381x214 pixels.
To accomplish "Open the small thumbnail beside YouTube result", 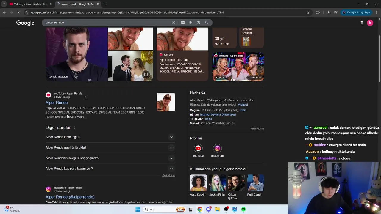I will coord(166,102).
